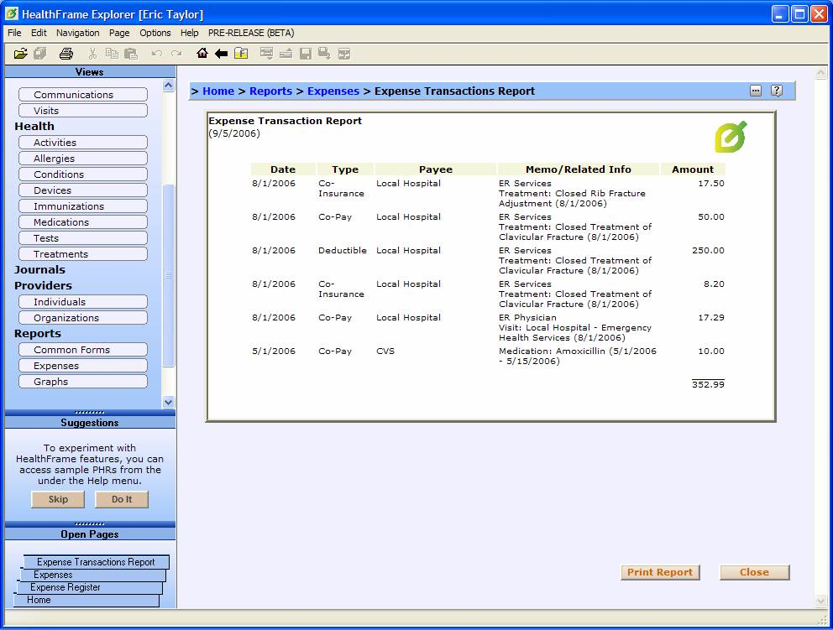Select the Journals heading in Views

(x=39, y=269)
